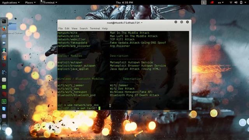Launch Terminal from the dock
249x140 pixels.
point(4,21)
